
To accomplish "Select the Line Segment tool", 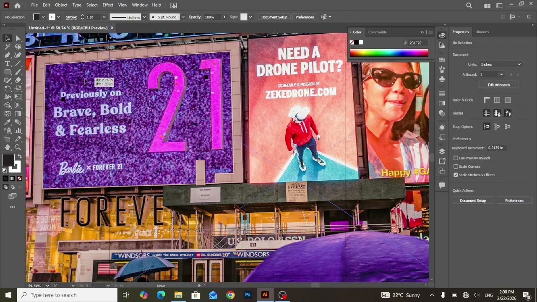I will pyautogui.click(x=18, y=63).
